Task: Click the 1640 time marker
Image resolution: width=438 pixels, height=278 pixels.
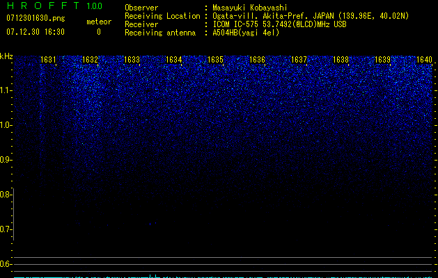Action: (424, 60)
